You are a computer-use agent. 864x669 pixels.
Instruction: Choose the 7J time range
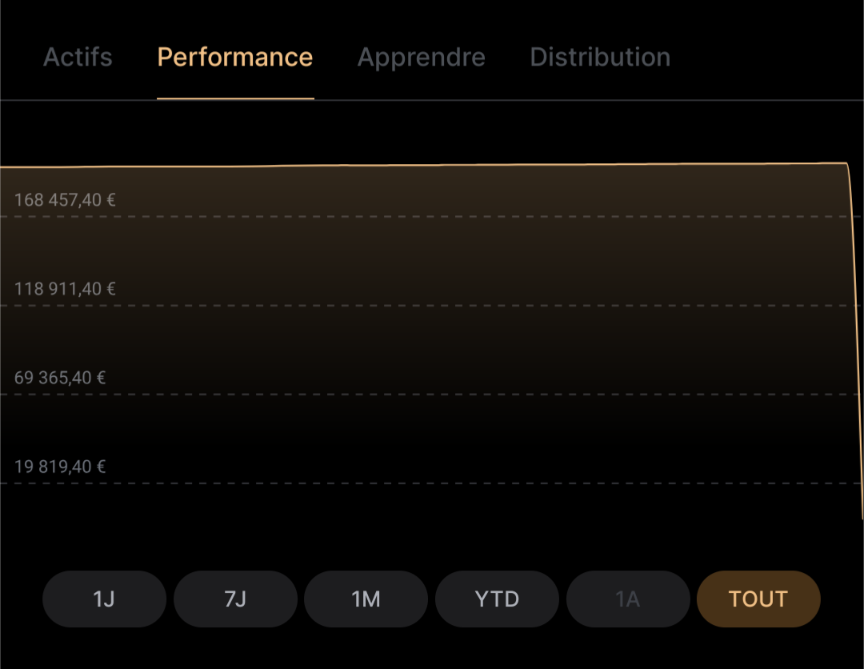click(x=235, y=599)
